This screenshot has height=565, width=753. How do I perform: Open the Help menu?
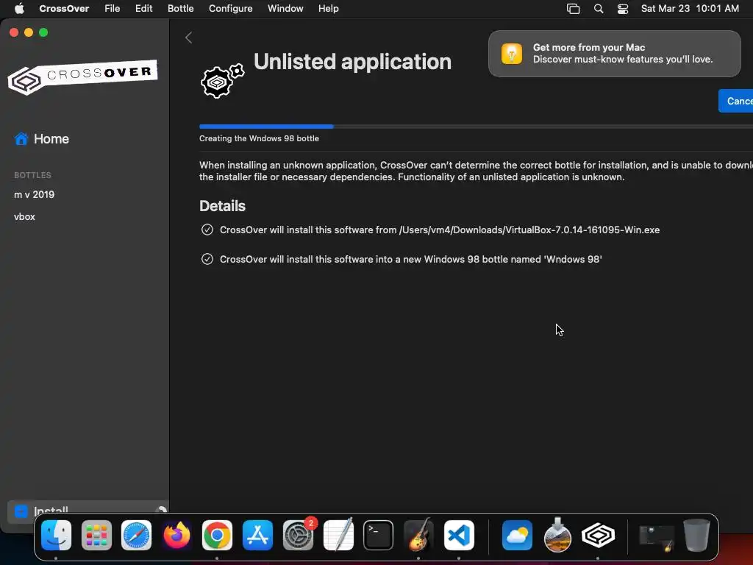[x=329, y=8]
